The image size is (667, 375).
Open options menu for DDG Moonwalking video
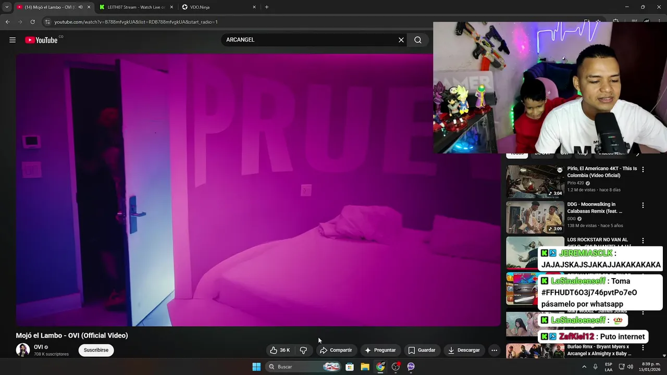[643, 205]
